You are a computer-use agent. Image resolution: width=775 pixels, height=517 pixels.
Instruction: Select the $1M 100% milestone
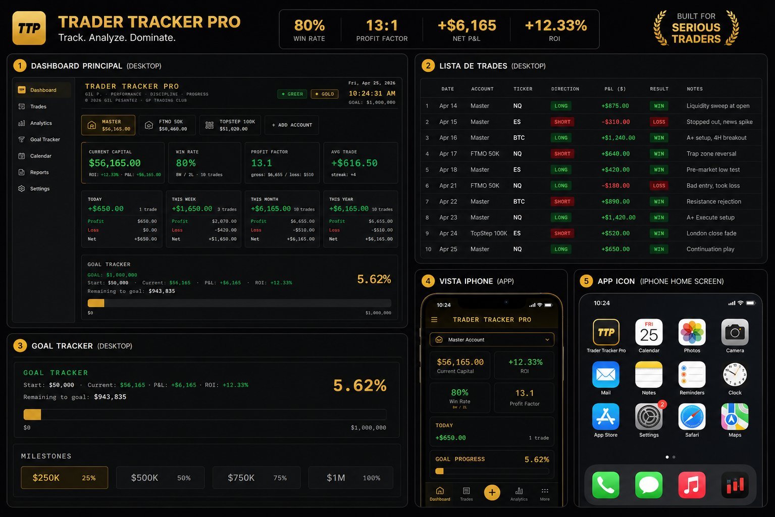point(351,478)
